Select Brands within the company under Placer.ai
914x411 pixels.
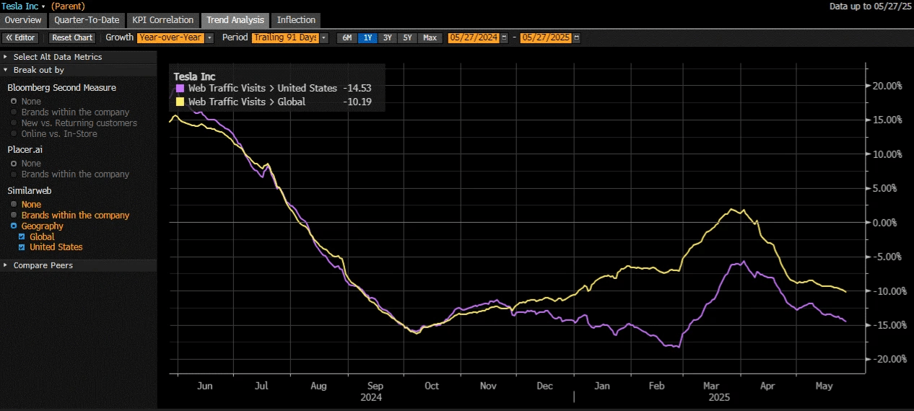(14, 174)
